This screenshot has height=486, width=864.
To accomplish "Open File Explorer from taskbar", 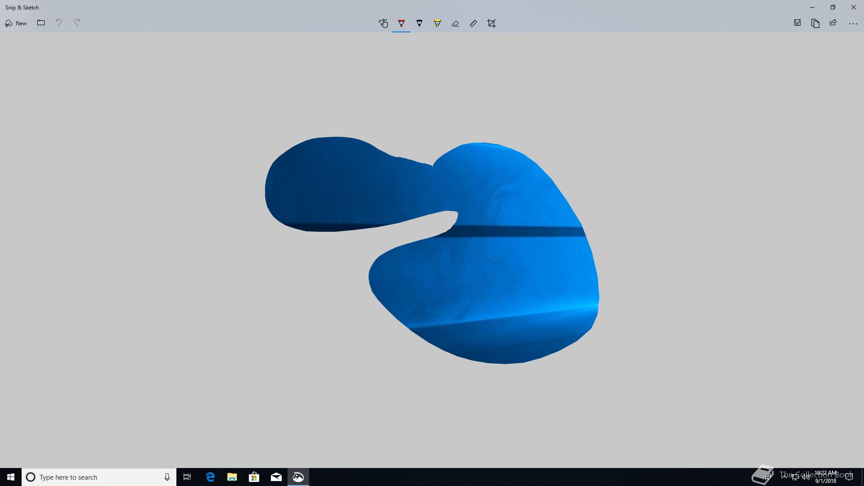I will pos(232,477).
